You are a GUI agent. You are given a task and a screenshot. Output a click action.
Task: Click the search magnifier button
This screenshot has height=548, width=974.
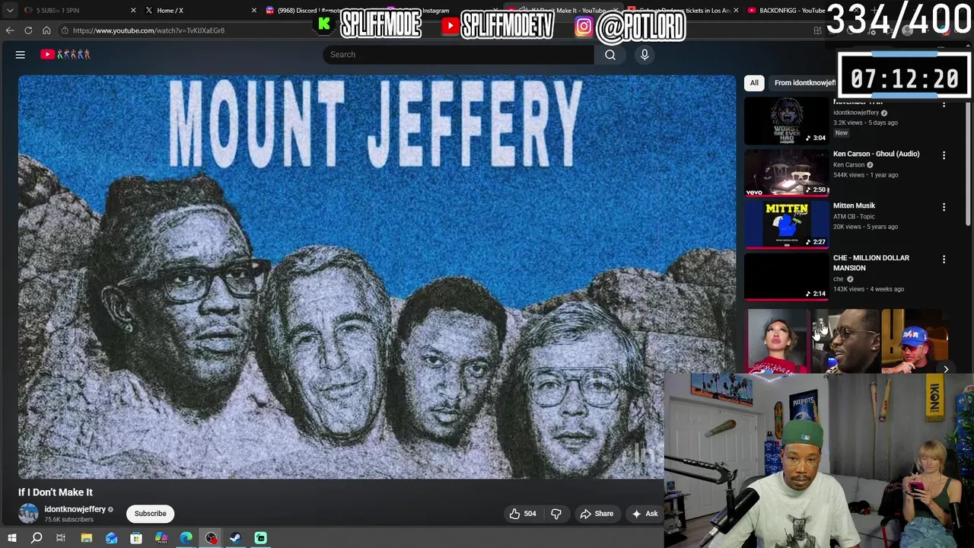click(x=610, y=54)
